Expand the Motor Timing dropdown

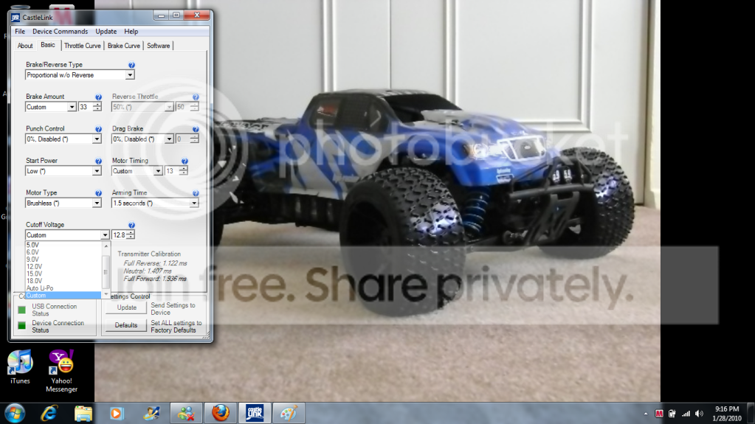(157, 171)
